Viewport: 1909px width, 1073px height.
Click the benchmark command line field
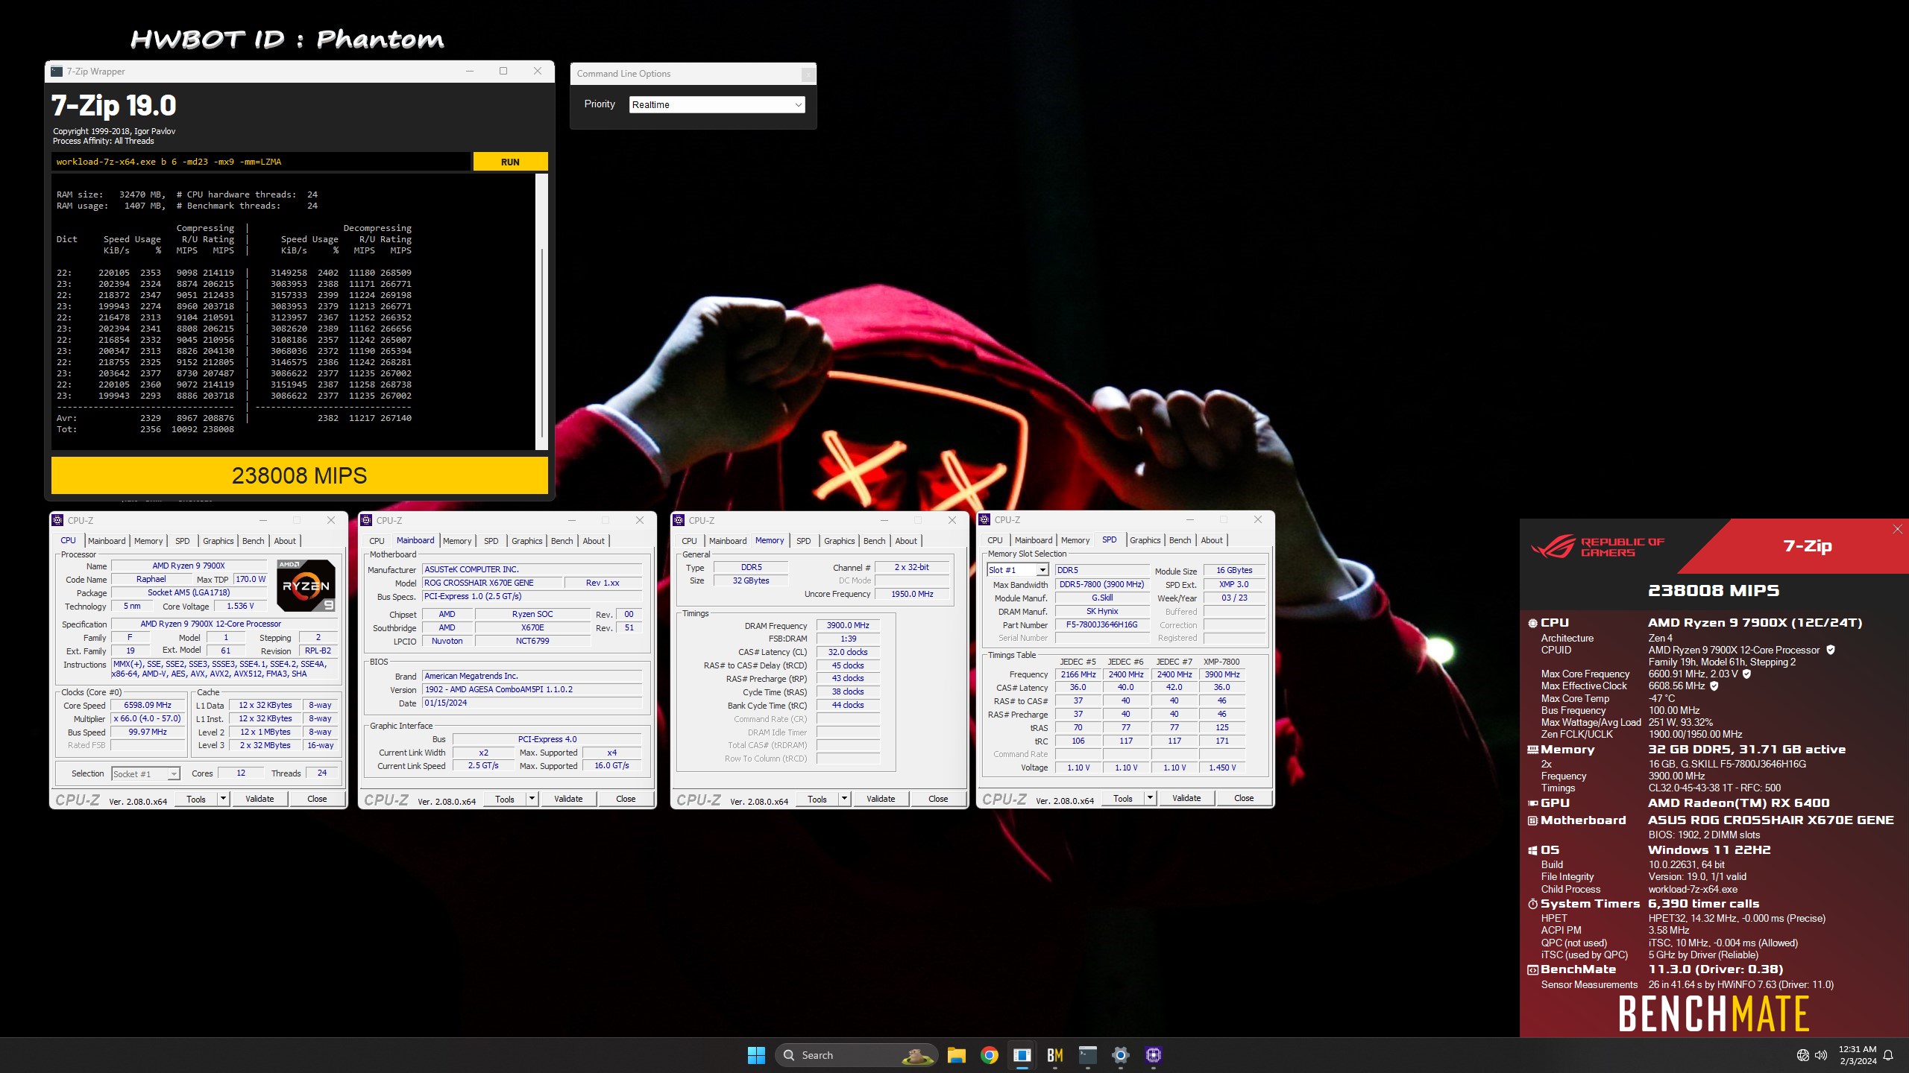pyautogui.click(x=261, y=162)
